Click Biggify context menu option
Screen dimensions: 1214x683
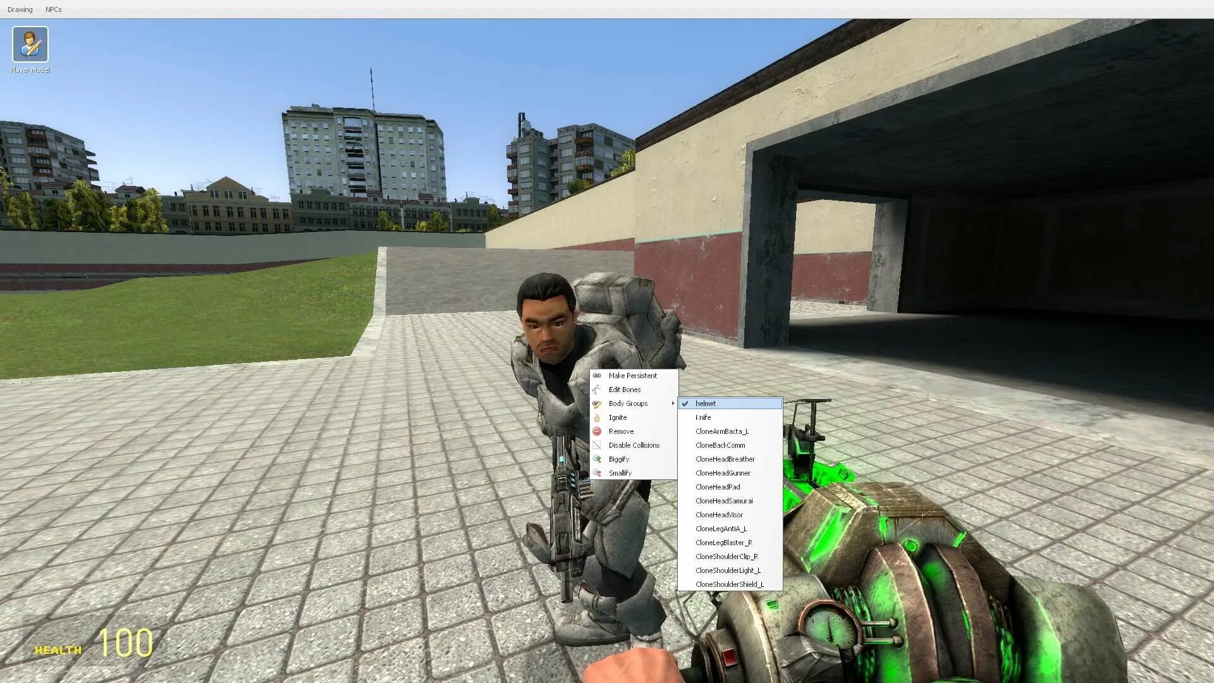coord(618,458)
